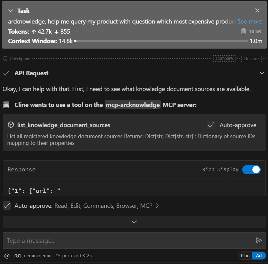
Task: Click the send message arrow icon
Action: pos(259,240)
